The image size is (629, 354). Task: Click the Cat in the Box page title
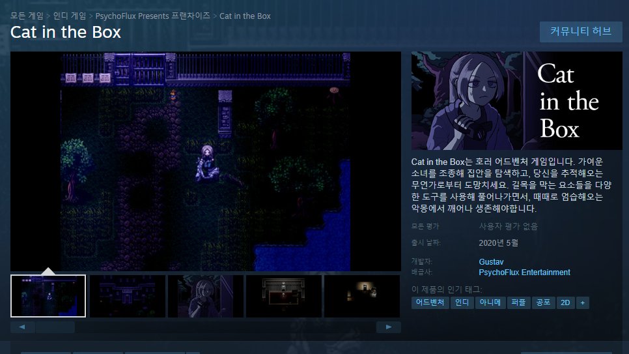[x=66, y=32]
